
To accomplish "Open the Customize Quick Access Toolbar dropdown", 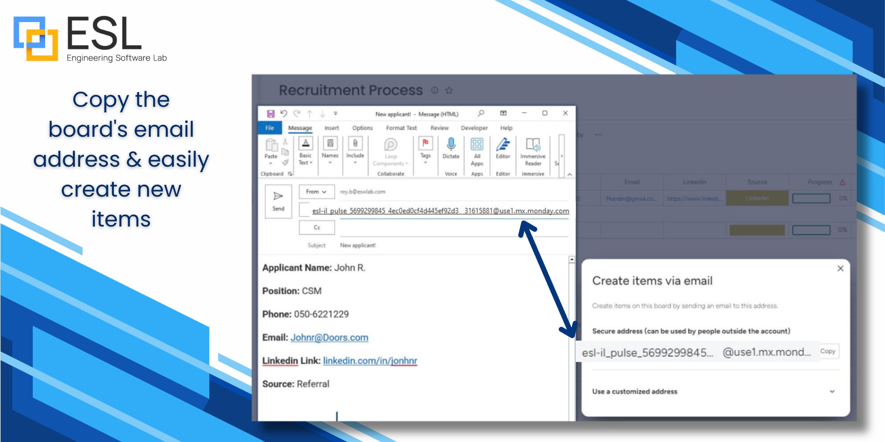I will pos(336,113).
